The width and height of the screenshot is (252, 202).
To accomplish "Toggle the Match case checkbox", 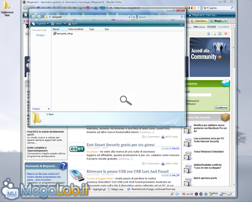I will click(109, 189).
